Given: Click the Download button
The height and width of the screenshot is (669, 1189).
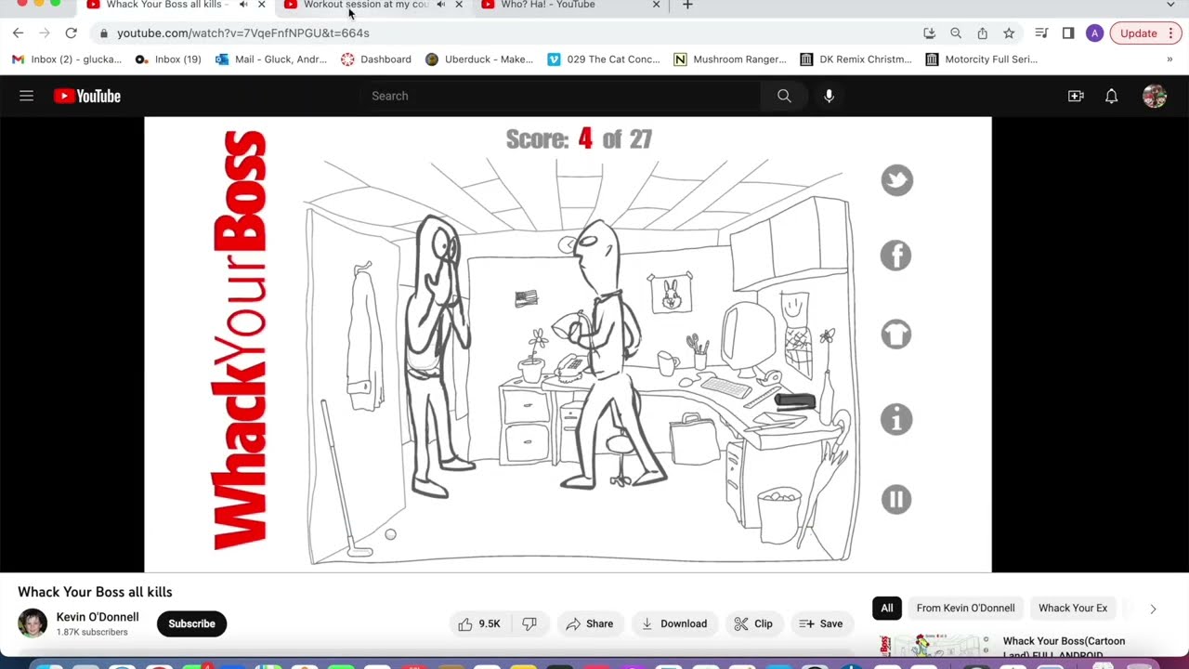Looking at the screenshot, I should (674, 624).
